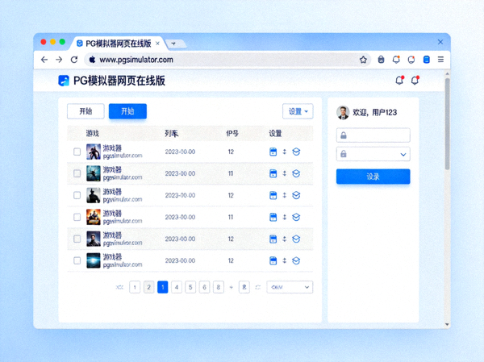Tick the checkbox in the first game row
The image size is (484, 362).
click(77, 152)
